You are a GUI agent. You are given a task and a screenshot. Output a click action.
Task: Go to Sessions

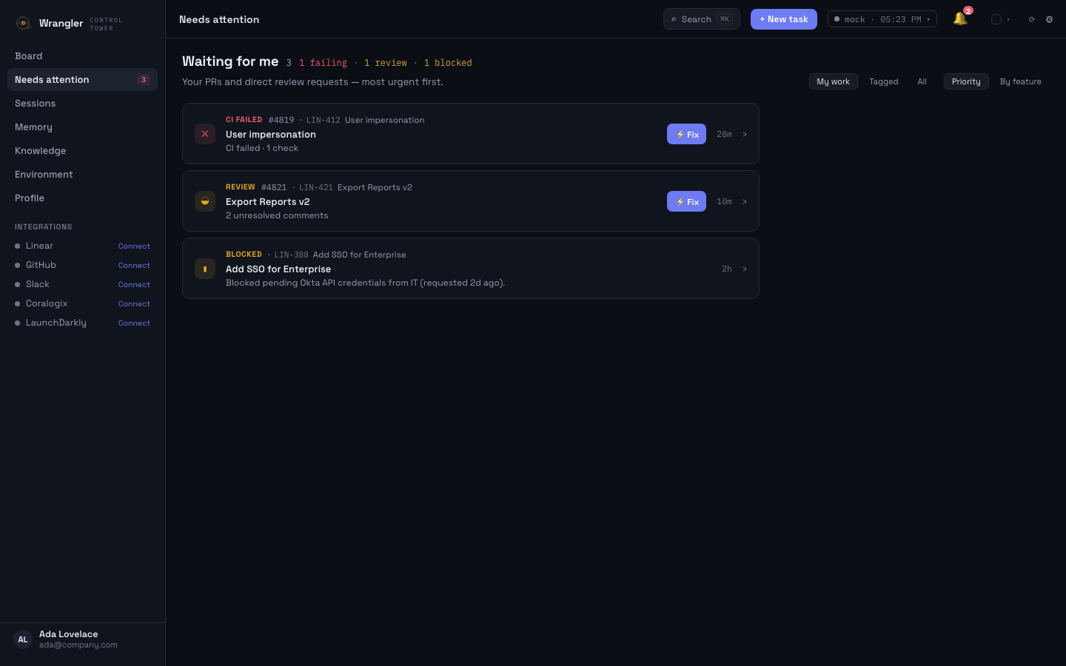click(82, 103)
